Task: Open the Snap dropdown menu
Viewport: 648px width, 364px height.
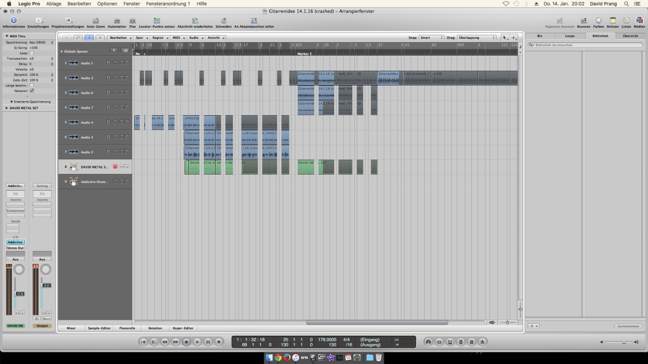Action: tap(431, 38)
